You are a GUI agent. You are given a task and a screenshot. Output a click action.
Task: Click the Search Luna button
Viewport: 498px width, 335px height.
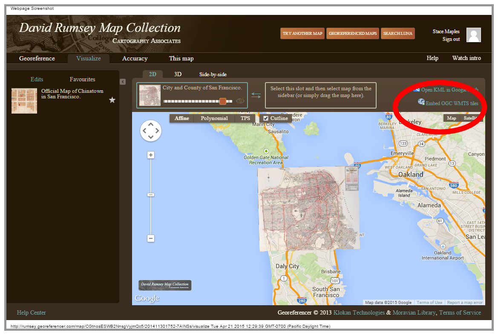coord(397,33)
